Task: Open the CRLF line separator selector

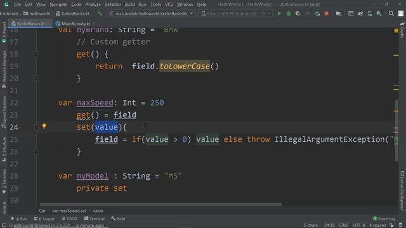Action: (x=343, y=225)
